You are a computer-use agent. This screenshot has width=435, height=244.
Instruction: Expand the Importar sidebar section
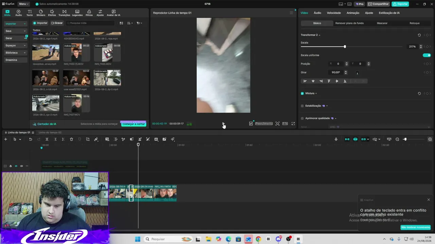15,24
